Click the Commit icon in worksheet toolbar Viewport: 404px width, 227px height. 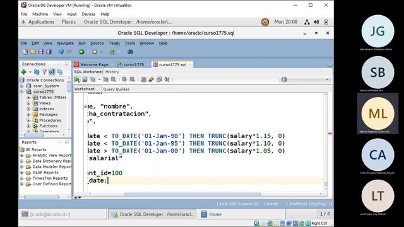point(124,79)
